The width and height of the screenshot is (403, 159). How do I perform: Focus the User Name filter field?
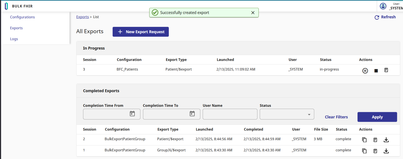pyautogui.click(x=230, y=114)
